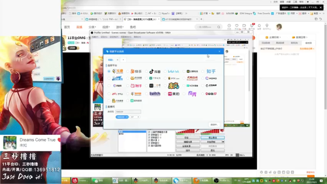Click the MOMO logo

211,78
